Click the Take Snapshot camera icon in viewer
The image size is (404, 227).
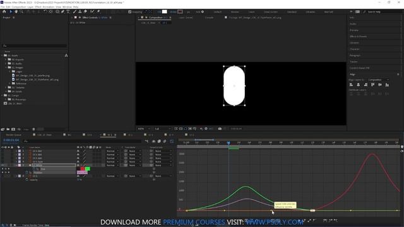click(x=220, y=129)
